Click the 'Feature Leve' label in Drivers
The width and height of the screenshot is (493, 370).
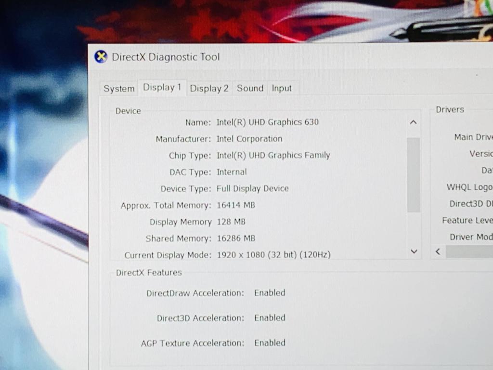tap(467, 220)
